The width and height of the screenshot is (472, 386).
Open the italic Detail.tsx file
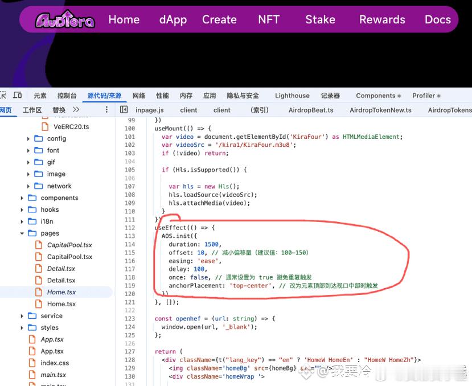(61, 269)
